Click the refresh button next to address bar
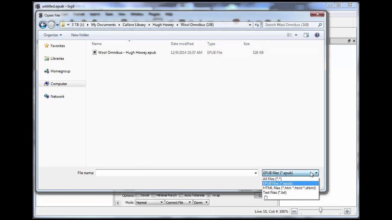The width and height of the screenshot is (392, 220). 257,25
